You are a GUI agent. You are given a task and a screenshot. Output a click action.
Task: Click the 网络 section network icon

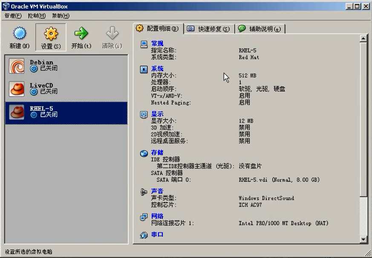tap(144, 217)
